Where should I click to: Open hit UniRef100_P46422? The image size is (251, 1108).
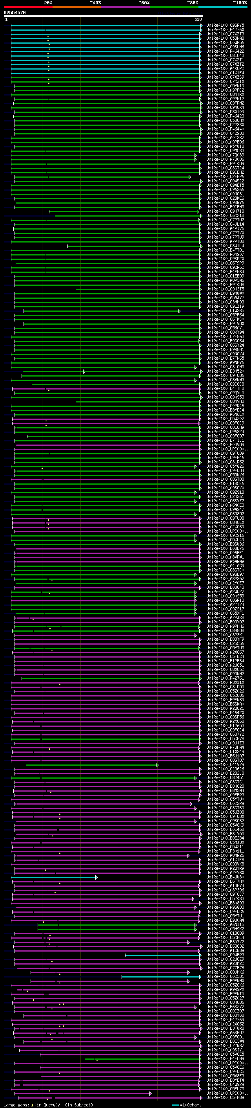tap(225, 51)
